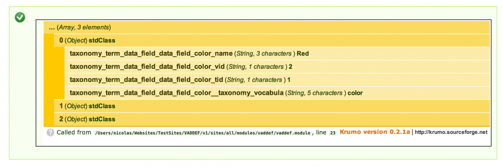Expand the 1 (Object) stdClass node

(272, 106)
